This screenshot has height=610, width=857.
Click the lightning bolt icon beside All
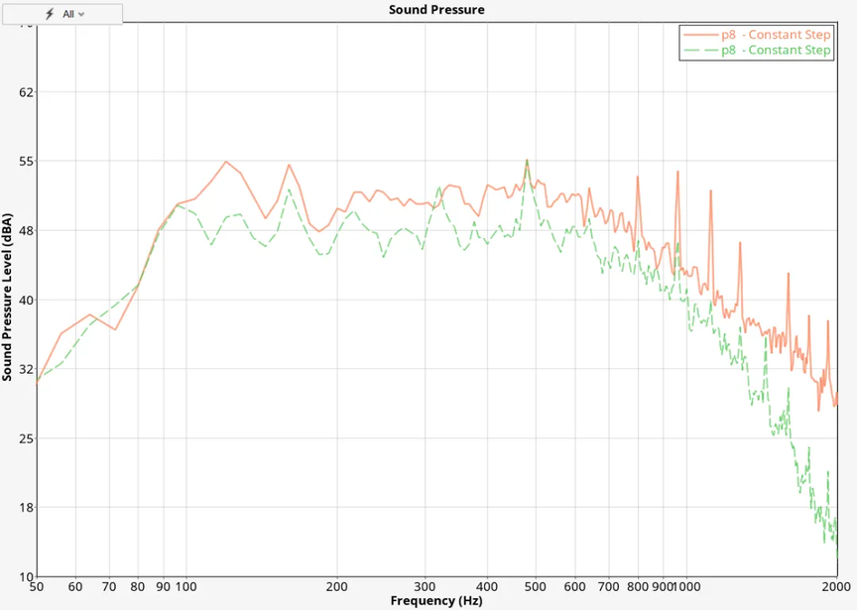(50, 14)
